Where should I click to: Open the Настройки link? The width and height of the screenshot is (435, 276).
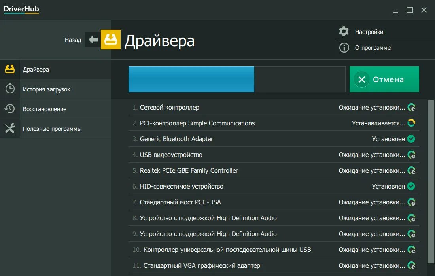pyautogui.click(x=369, y=32)
